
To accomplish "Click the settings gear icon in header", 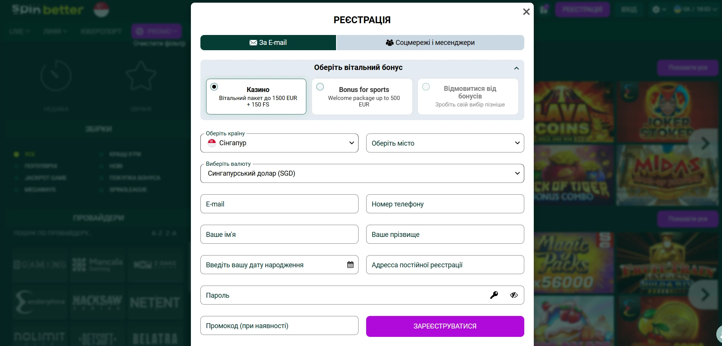I will coord(656,10).
